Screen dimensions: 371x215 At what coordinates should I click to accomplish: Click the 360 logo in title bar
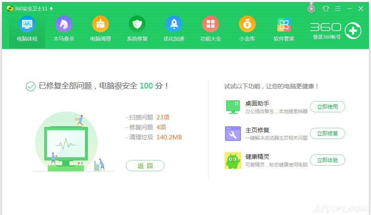10,9
